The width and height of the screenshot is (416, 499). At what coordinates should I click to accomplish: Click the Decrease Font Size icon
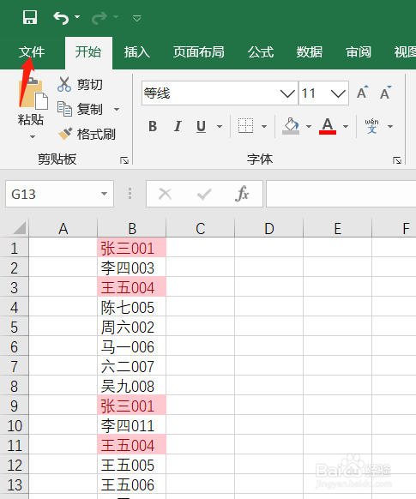tap(385, 93)
